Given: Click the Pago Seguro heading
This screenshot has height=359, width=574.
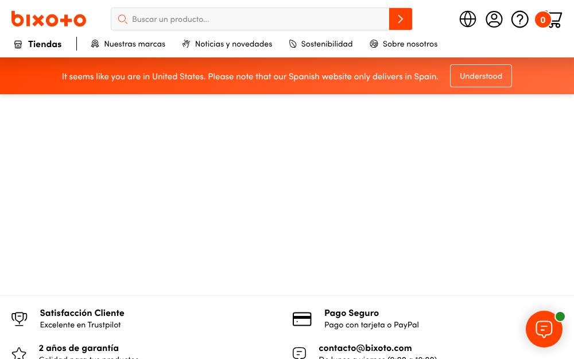Looking at the screenshot, I should pyautogui.click(x=351, y=313).
